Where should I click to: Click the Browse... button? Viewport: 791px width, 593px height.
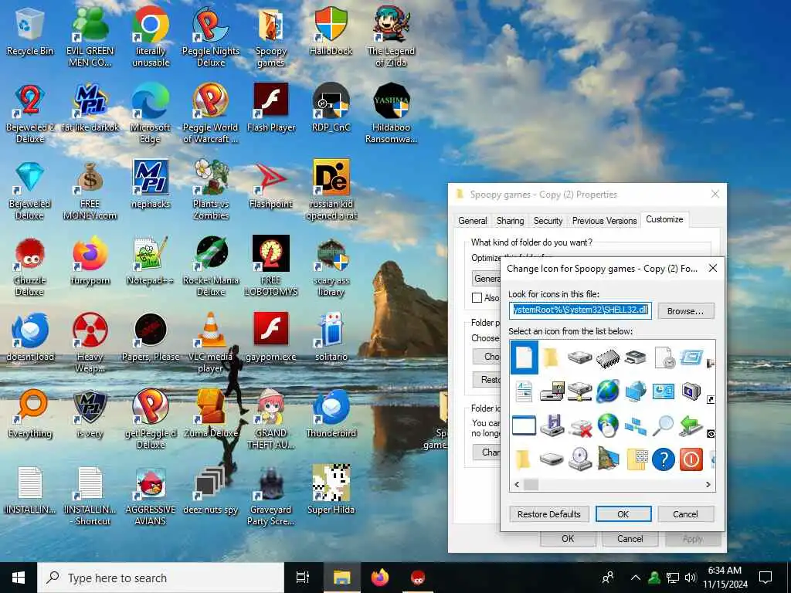tap(686, 311)
